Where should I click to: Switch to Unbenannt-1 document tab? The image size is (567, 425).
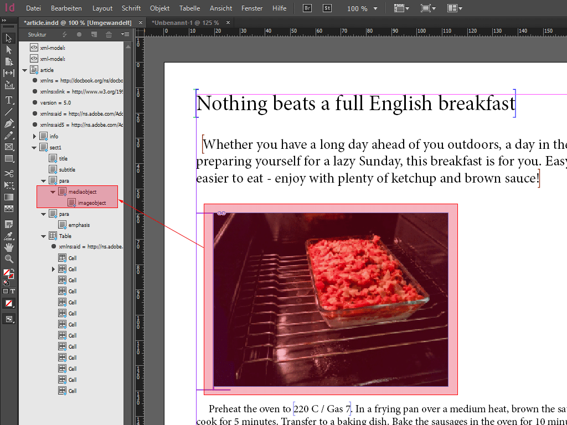click(185, 23)
